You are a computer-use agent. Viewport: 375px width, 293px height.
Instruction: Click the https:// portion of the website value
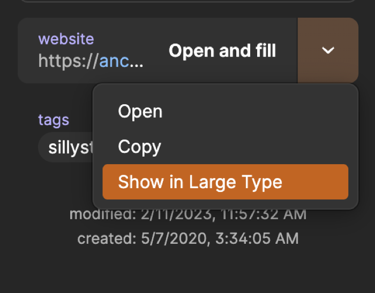pyautogui.click(x=68, y=61)
